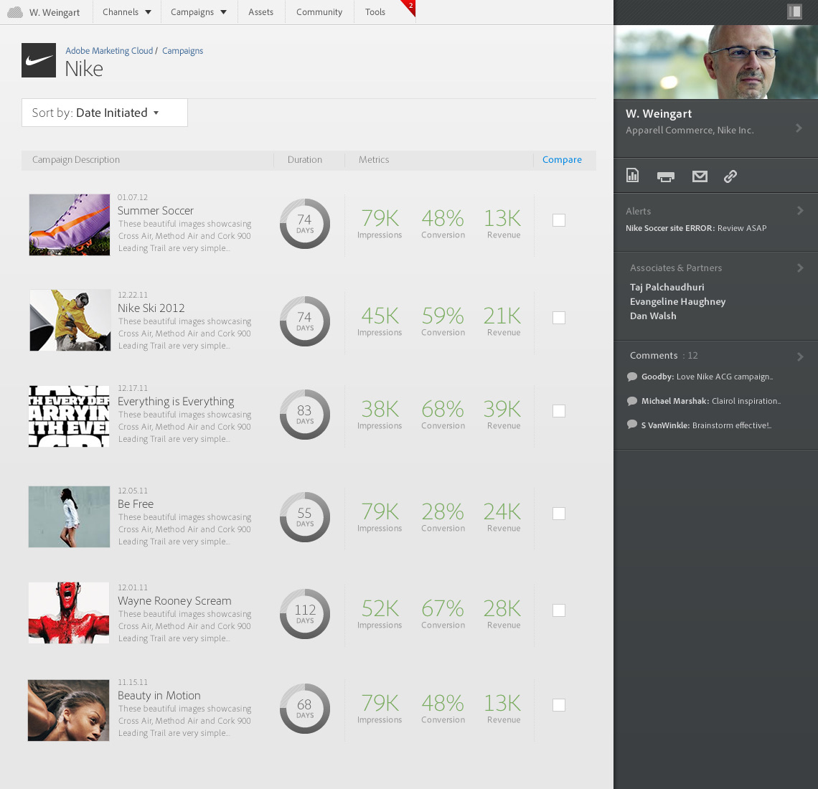
Task: Click the link chain icon in sidebar
Action: 730,176
